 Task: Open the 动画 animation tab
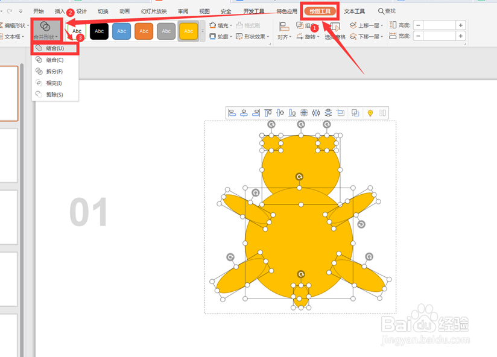(x=125, y=11)
